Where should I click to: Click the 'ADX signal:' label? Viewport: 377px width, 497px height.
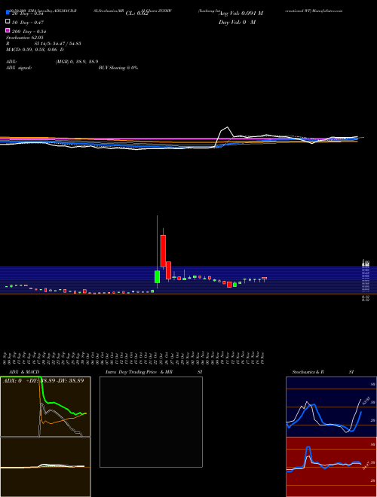point(19,68)
